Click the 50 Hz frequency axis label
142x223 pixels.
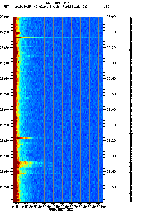(58, 207)
